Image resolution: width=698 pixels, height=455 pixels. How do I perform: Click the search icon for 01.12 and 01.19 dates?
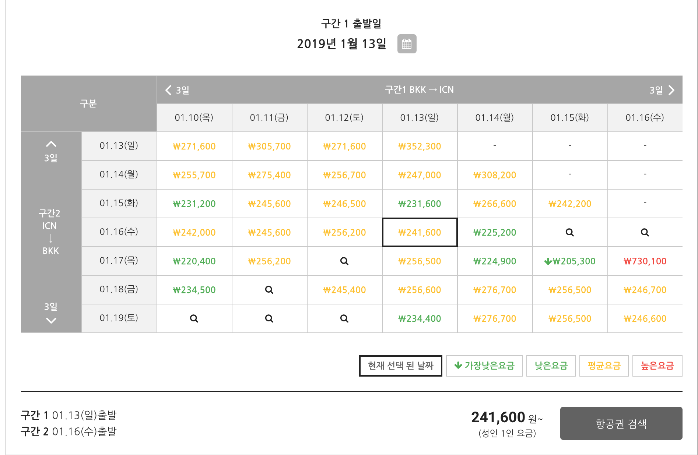[x=344, y=318]
